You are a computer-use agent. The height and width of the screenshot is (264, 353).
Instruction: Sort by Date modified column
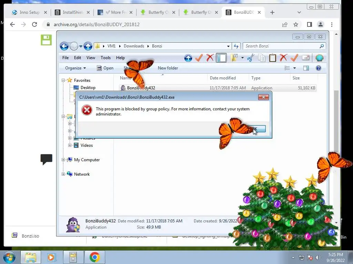click(x=223, y=78)
